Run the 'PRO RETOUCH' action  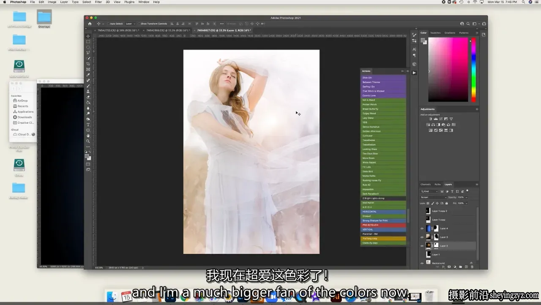coord(383,225)
